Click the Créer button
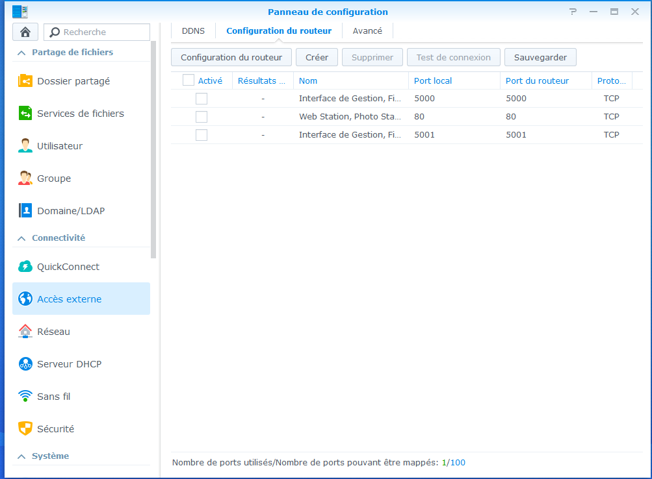The image size is (652, 479). (317, 57)
